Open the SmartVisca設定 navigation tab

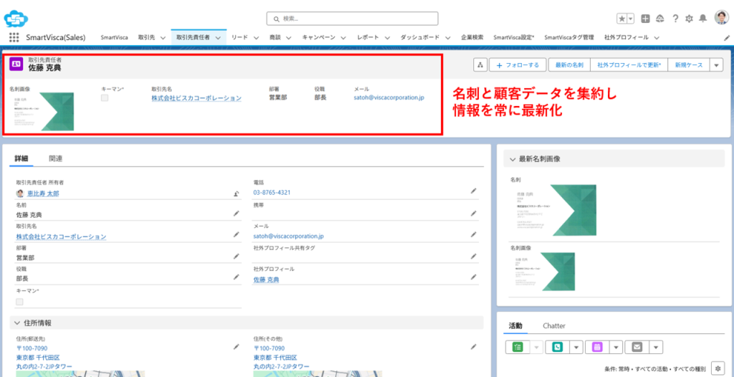tap(513, 37)
